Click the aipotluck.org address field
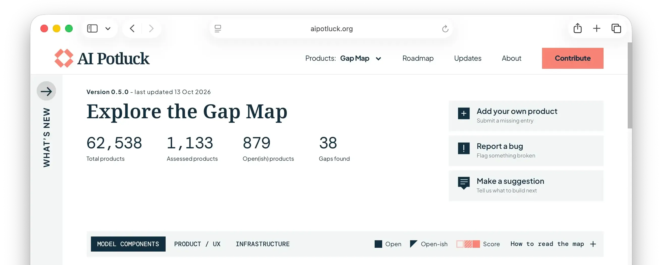This screenshot has height=265, width=662. (331, 29)
